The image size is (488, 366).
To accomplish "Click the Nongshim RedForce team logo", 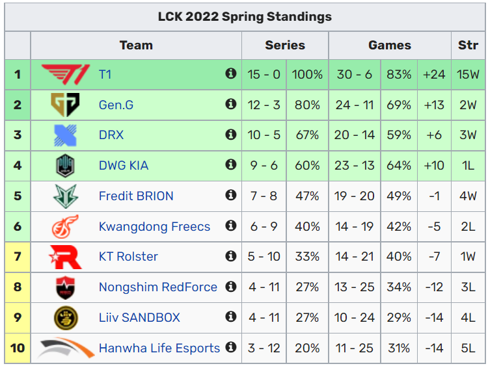I will point(65,287).
